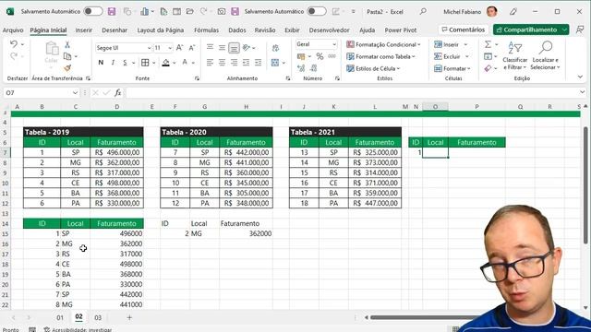Click Excluir in the Células group
The image size is (591, 332).
click(x=452, y=56)
